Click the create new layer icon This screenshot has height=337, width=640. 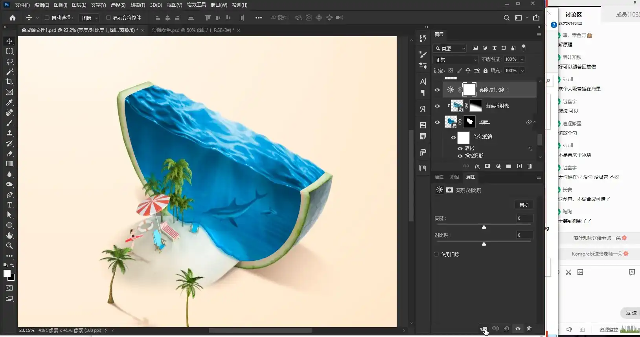click(519, 166)
